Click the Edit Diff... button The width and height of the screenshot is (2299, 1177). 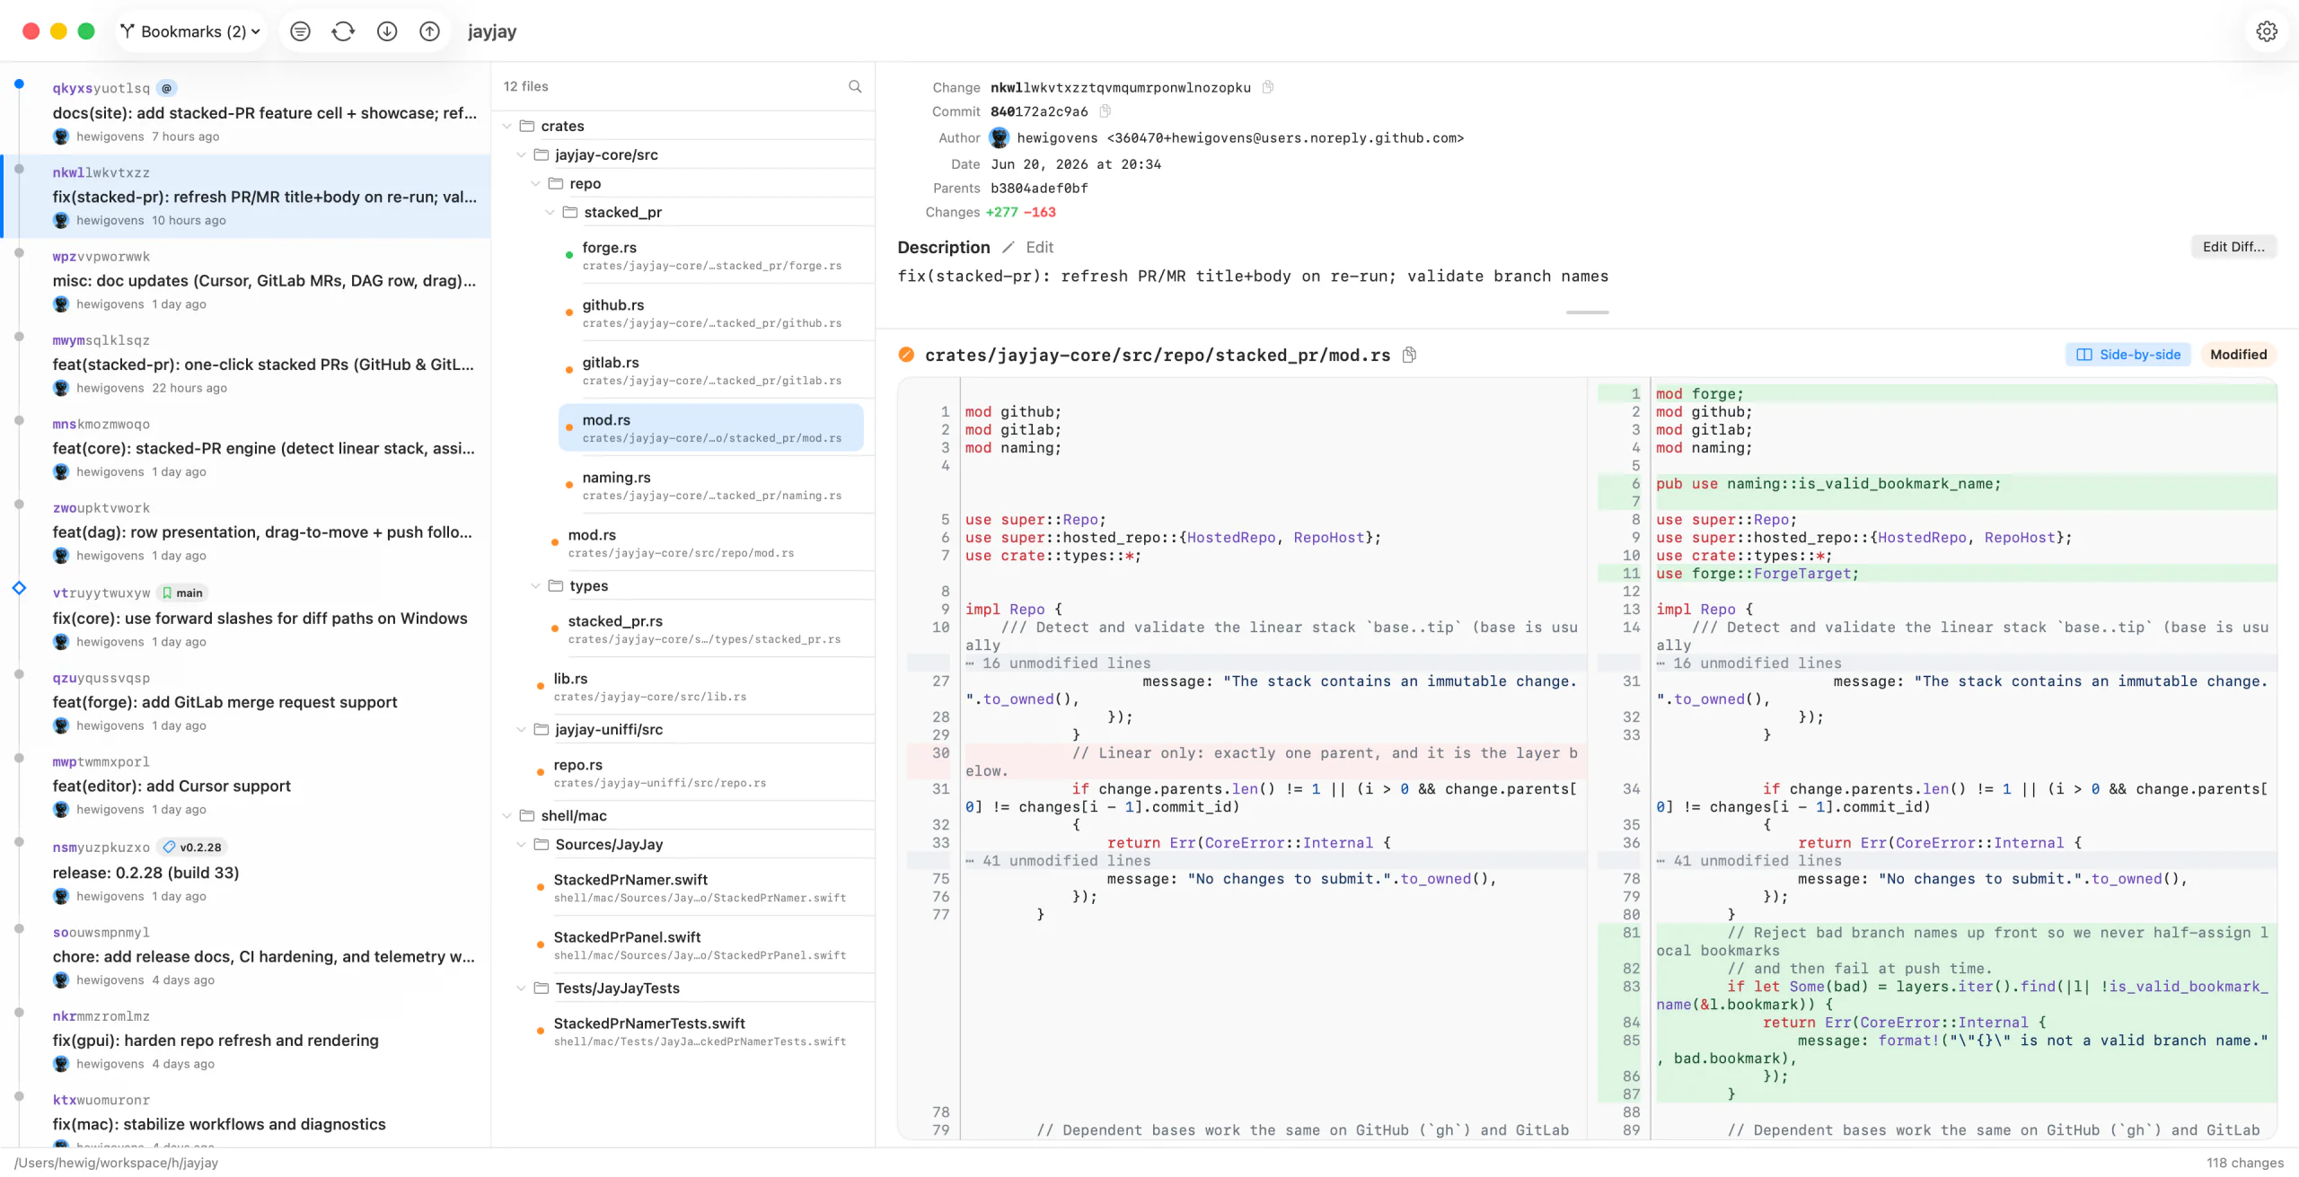(2233, 247)
